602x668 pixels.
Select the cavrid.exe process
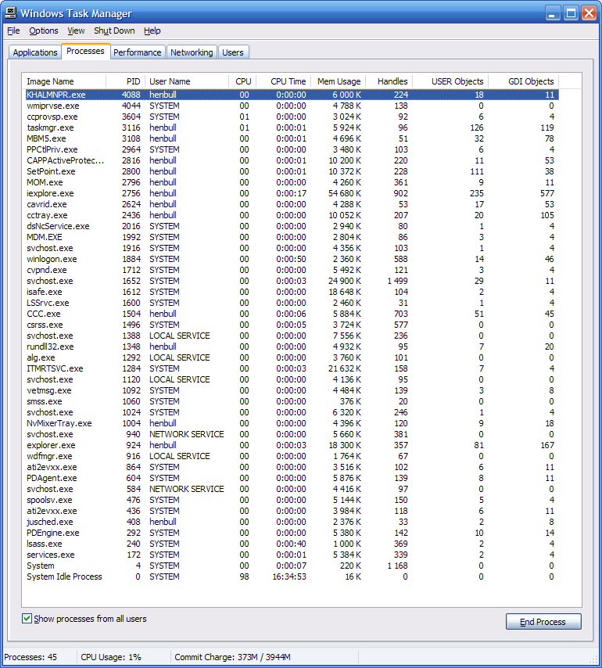click(x=292, y=204)
